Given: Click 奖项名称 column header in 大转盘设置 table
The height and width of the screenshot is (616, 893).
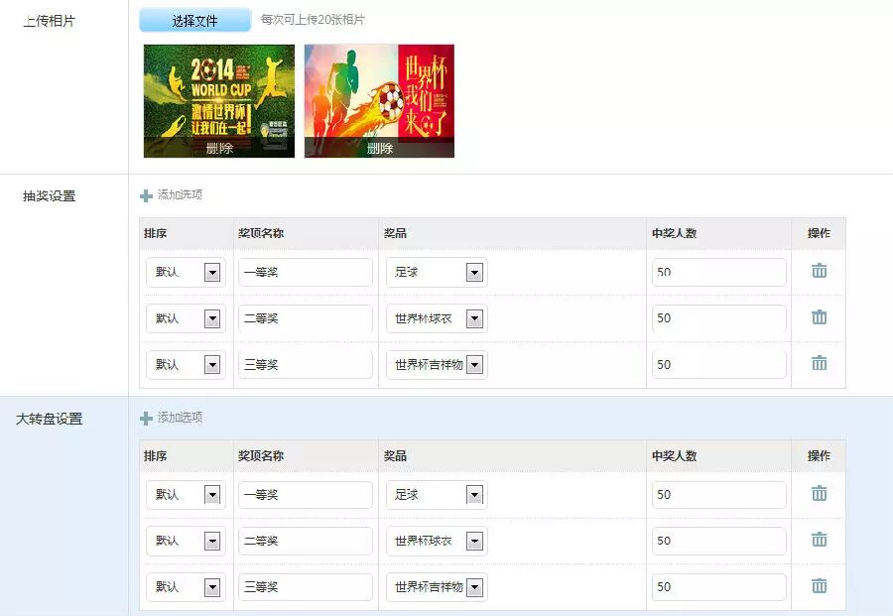Looking at the screenshot, I should (261, 455).
